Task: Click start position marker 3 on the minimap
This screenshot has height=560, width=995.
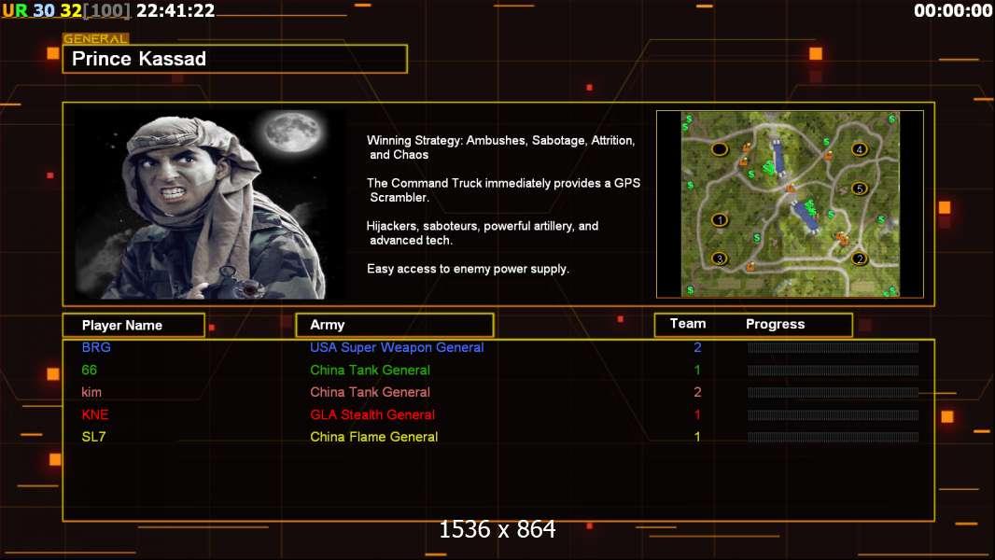Action: tap(719, 259)
